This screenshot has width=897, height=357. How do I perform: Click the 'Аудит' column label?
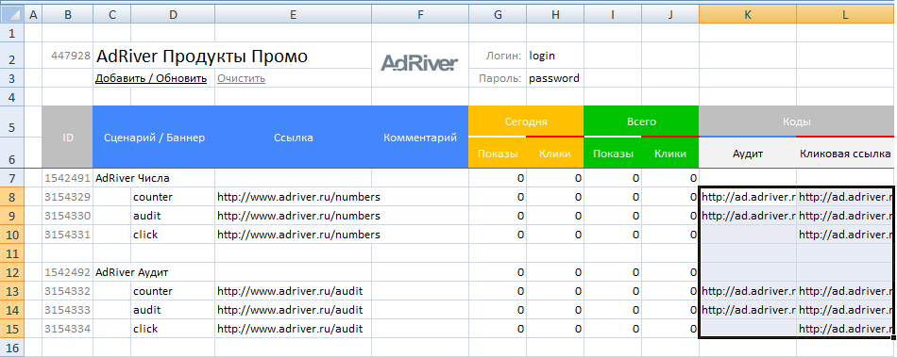point(748,154)
